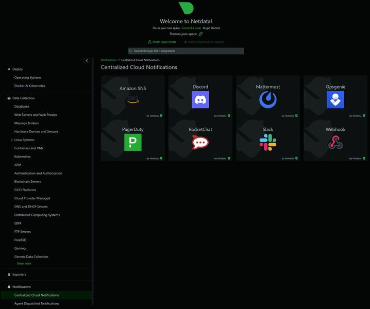370x309 pixels.
Task: Go to Notifications breadcrumb
Action: coord(109,60)
